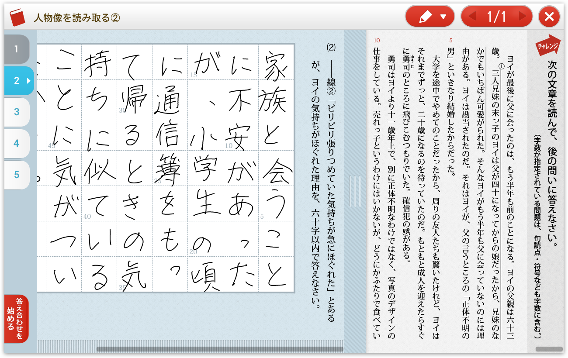Click the title 人物像を読み取る②
The image size is (568, 358).
pos(76,17)
